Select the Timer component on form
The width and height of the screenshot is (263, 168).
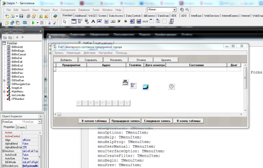[x=171, y=87]
